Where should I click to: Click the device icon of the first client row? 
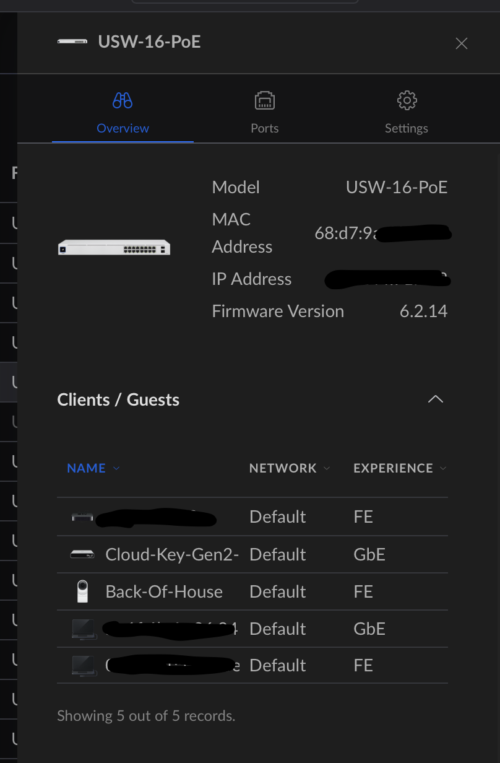coord(82,517)
